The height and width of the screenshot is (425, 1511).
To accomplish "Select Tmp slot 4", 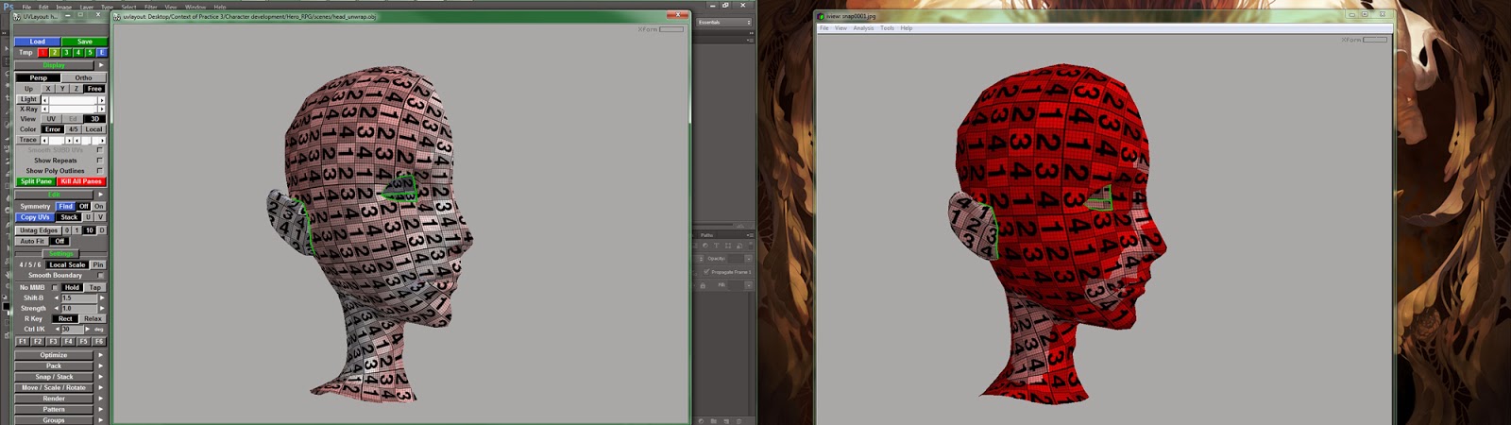I will [77, 53].
